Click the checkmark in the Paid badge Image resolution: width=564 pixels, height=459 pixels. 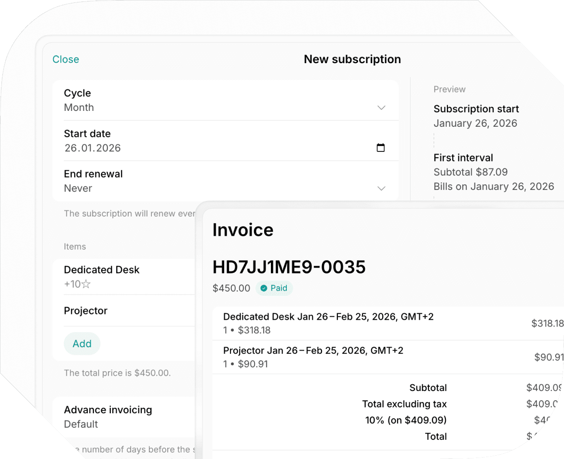(x=264, y=288)
